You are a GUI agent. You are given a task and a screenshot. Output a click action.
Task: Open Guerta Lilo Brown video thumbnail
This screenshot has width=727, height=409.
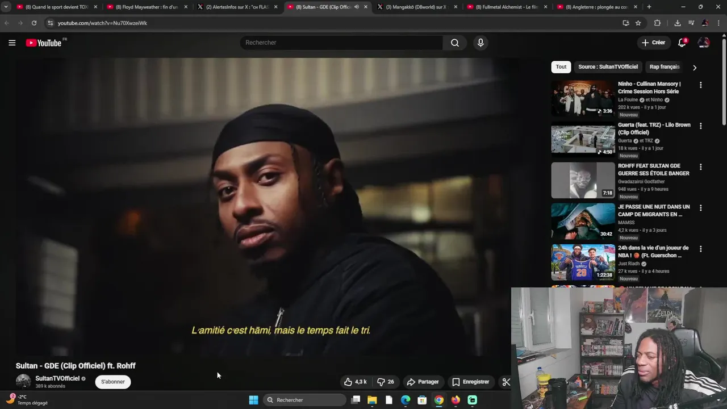[x=583, y=140]
